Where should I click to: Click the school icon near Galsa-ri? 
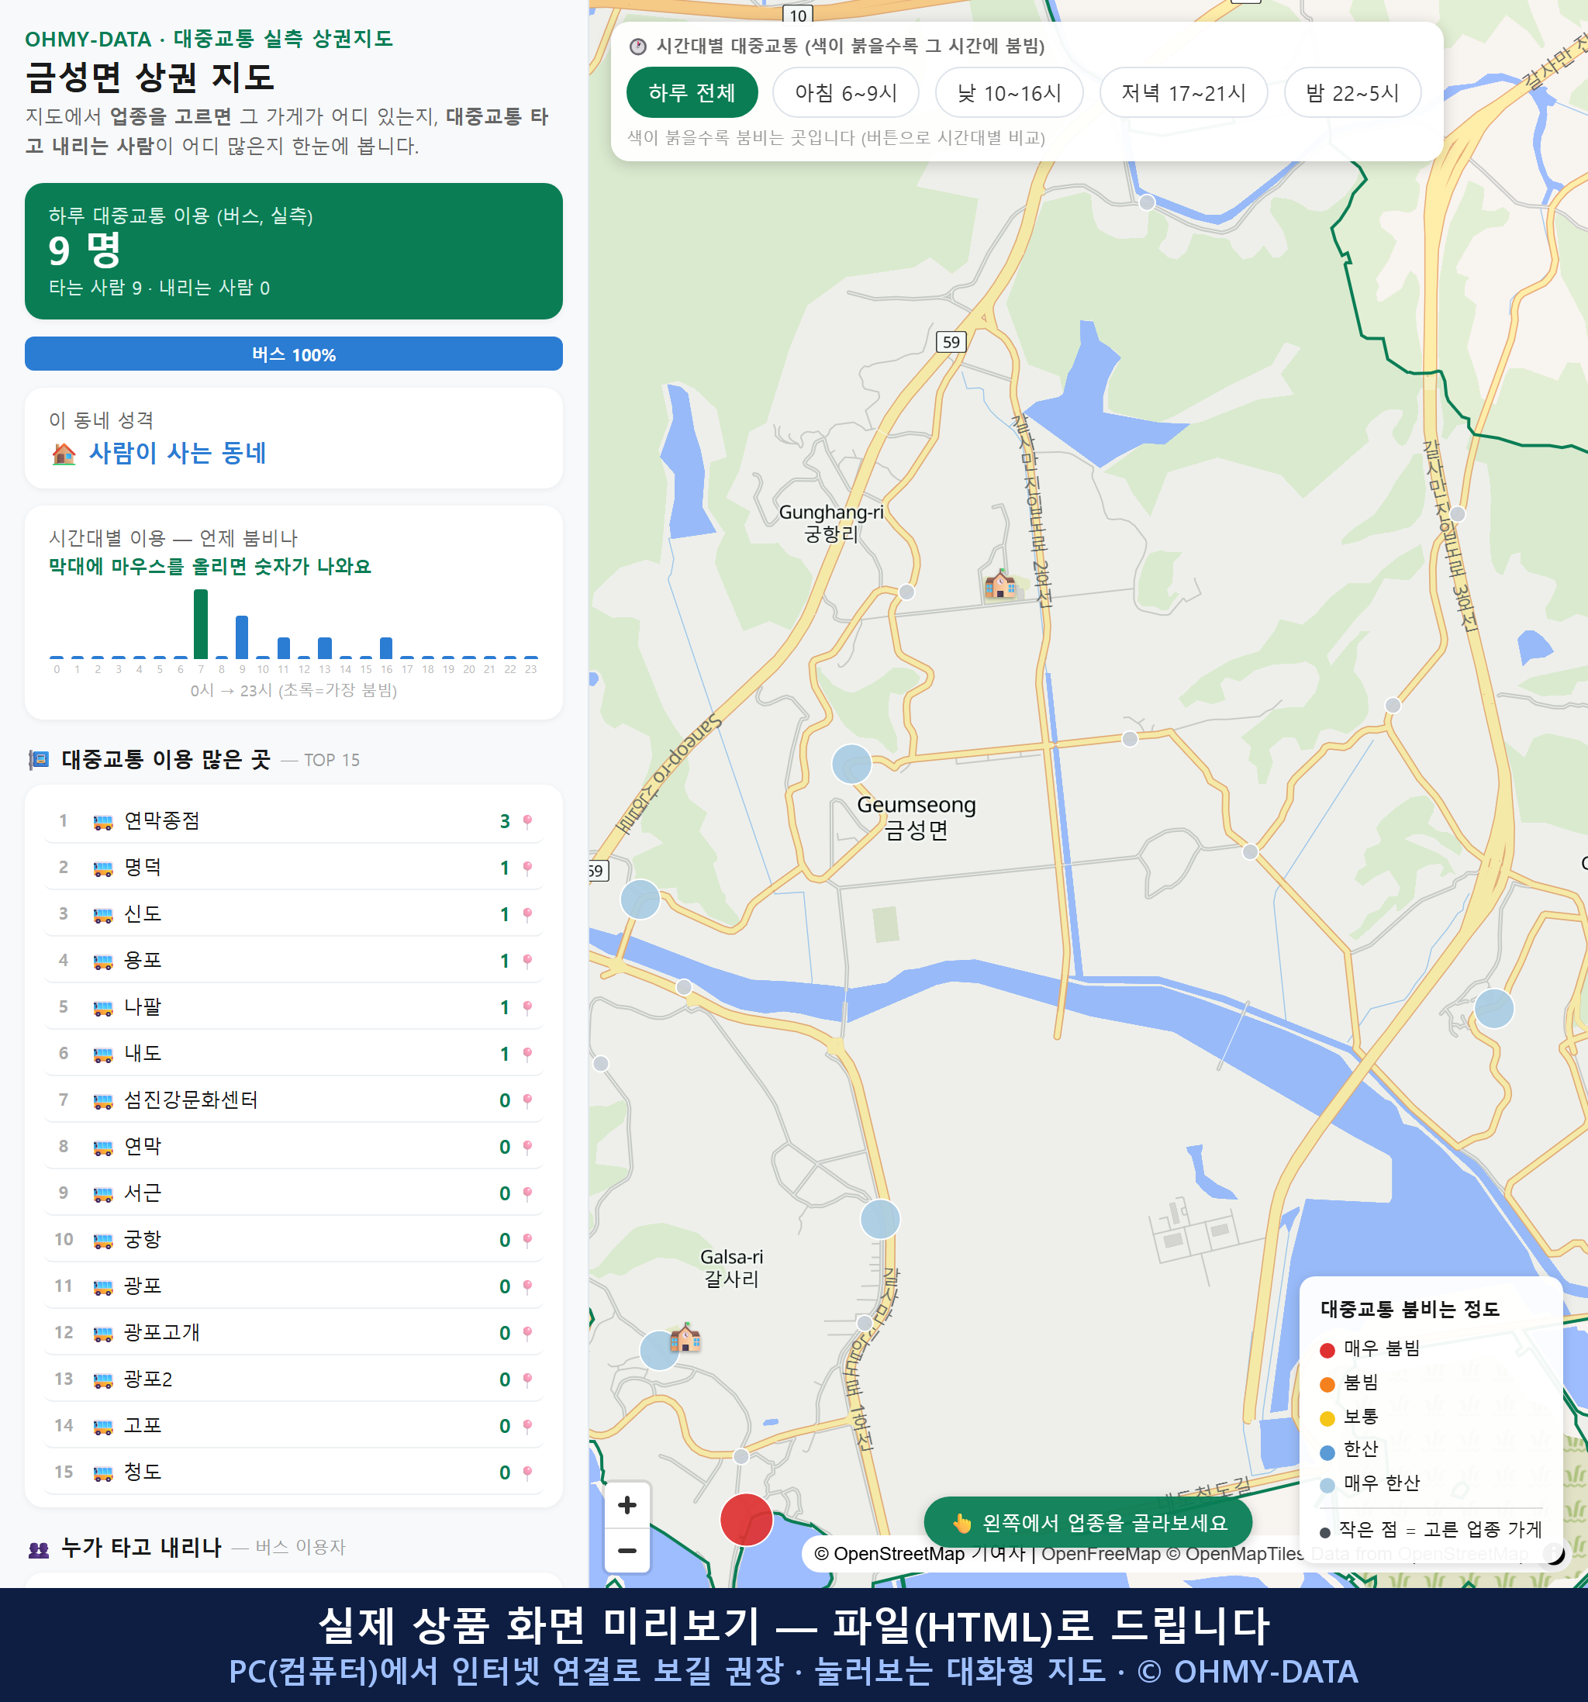[685, 1338]
